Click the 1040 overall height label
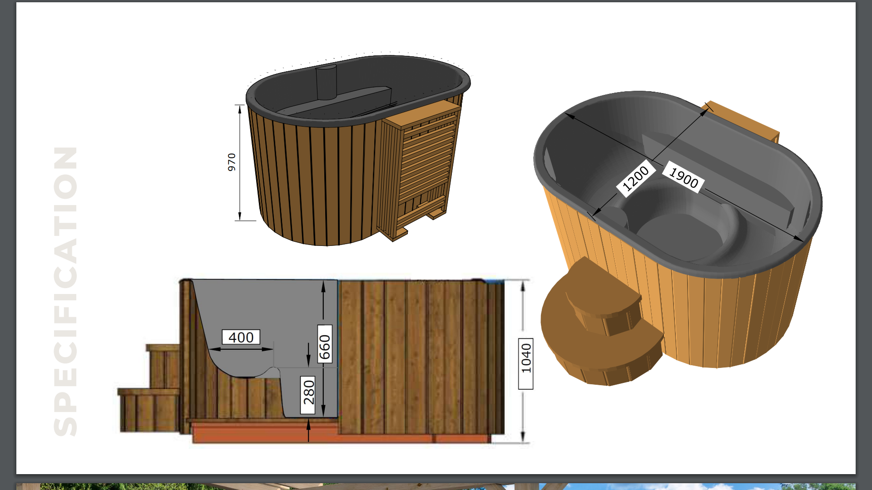 526,364
